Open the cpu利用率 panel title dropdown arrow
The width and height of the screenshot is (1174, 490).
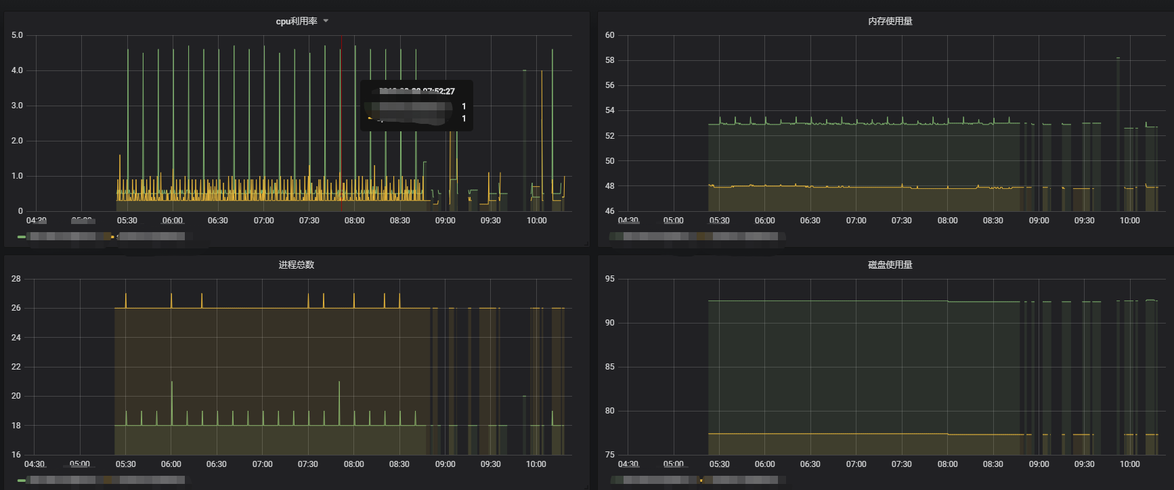click(x=326, y=21)
